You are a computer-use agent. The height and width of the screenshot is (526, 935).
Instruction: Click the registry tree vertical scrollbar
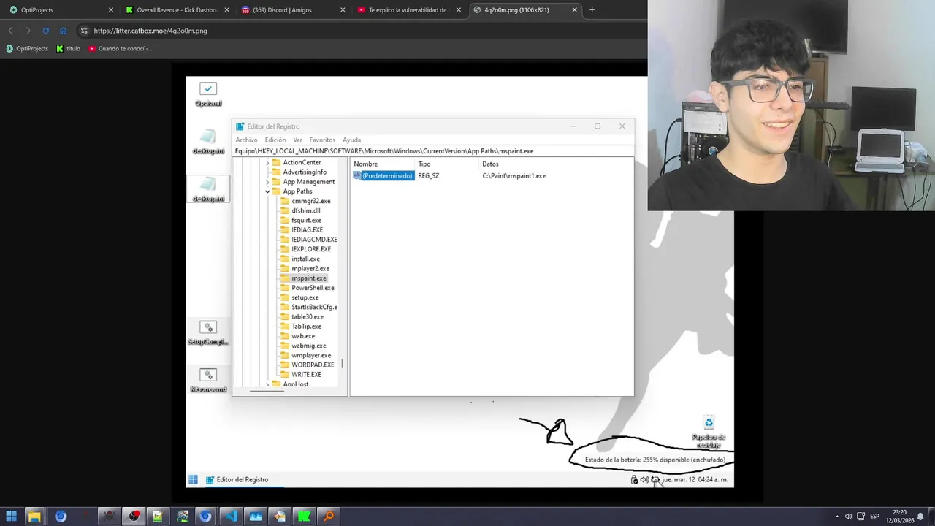pos(343,363)
